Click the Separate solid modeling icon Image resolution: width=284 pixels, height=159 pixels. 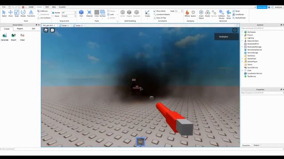pyautogui.click(x=137, y=13)
